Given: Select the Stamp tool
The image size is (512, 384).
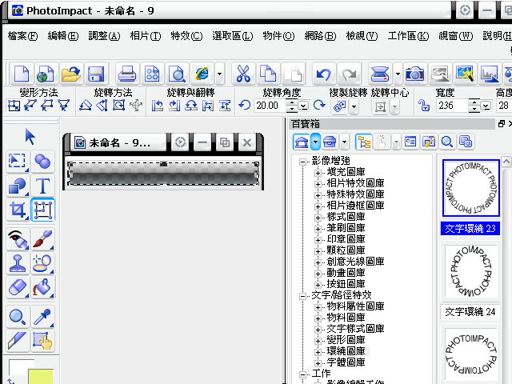Looking at the screenshot, I should click(x=18, y=263).
